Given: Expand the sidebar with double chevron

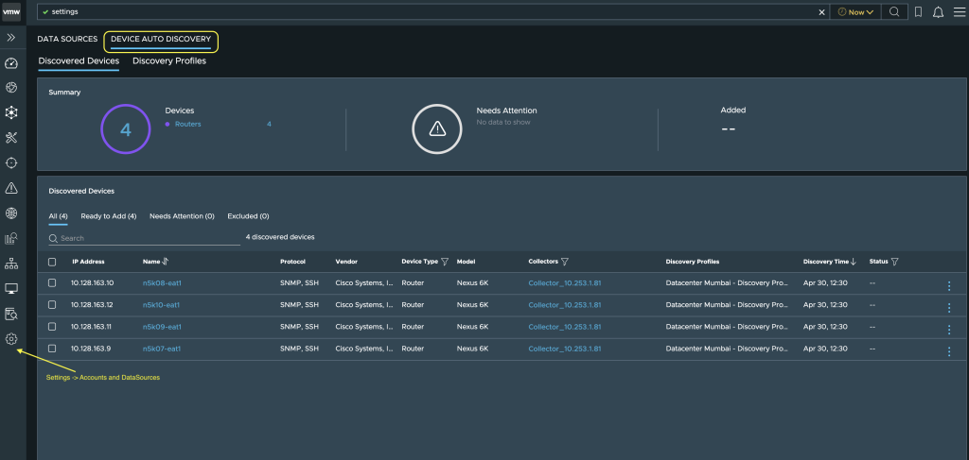Looking at the screenshot, I should tap(11, 38).
